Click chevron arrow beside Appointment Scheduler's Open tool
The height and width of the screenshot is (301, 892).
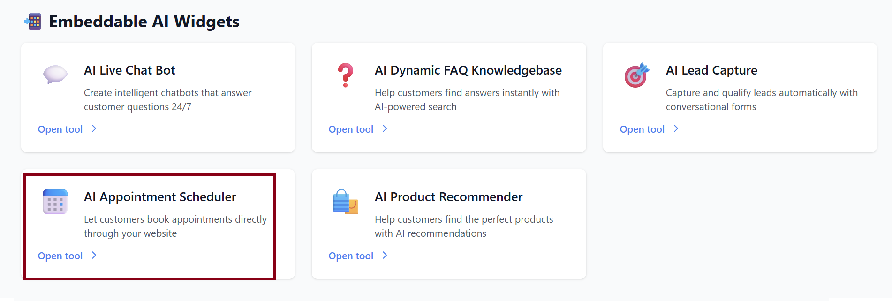tap(94, 256)
